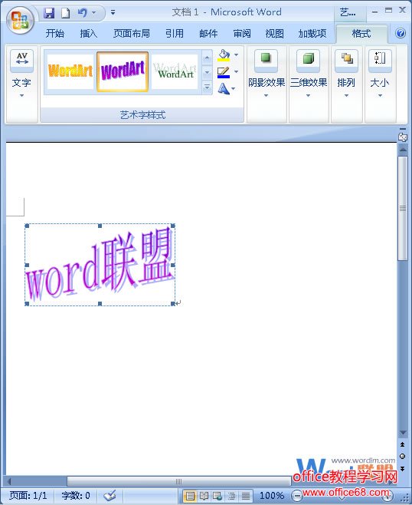Viewport: 412px width, 505px height.
Task: Switch to 页面布局 tab
Action: (x=132, y=34)
